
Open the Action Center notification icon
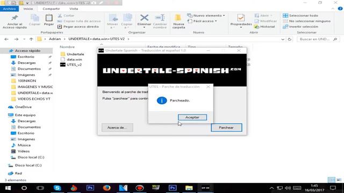pos(333,188)
